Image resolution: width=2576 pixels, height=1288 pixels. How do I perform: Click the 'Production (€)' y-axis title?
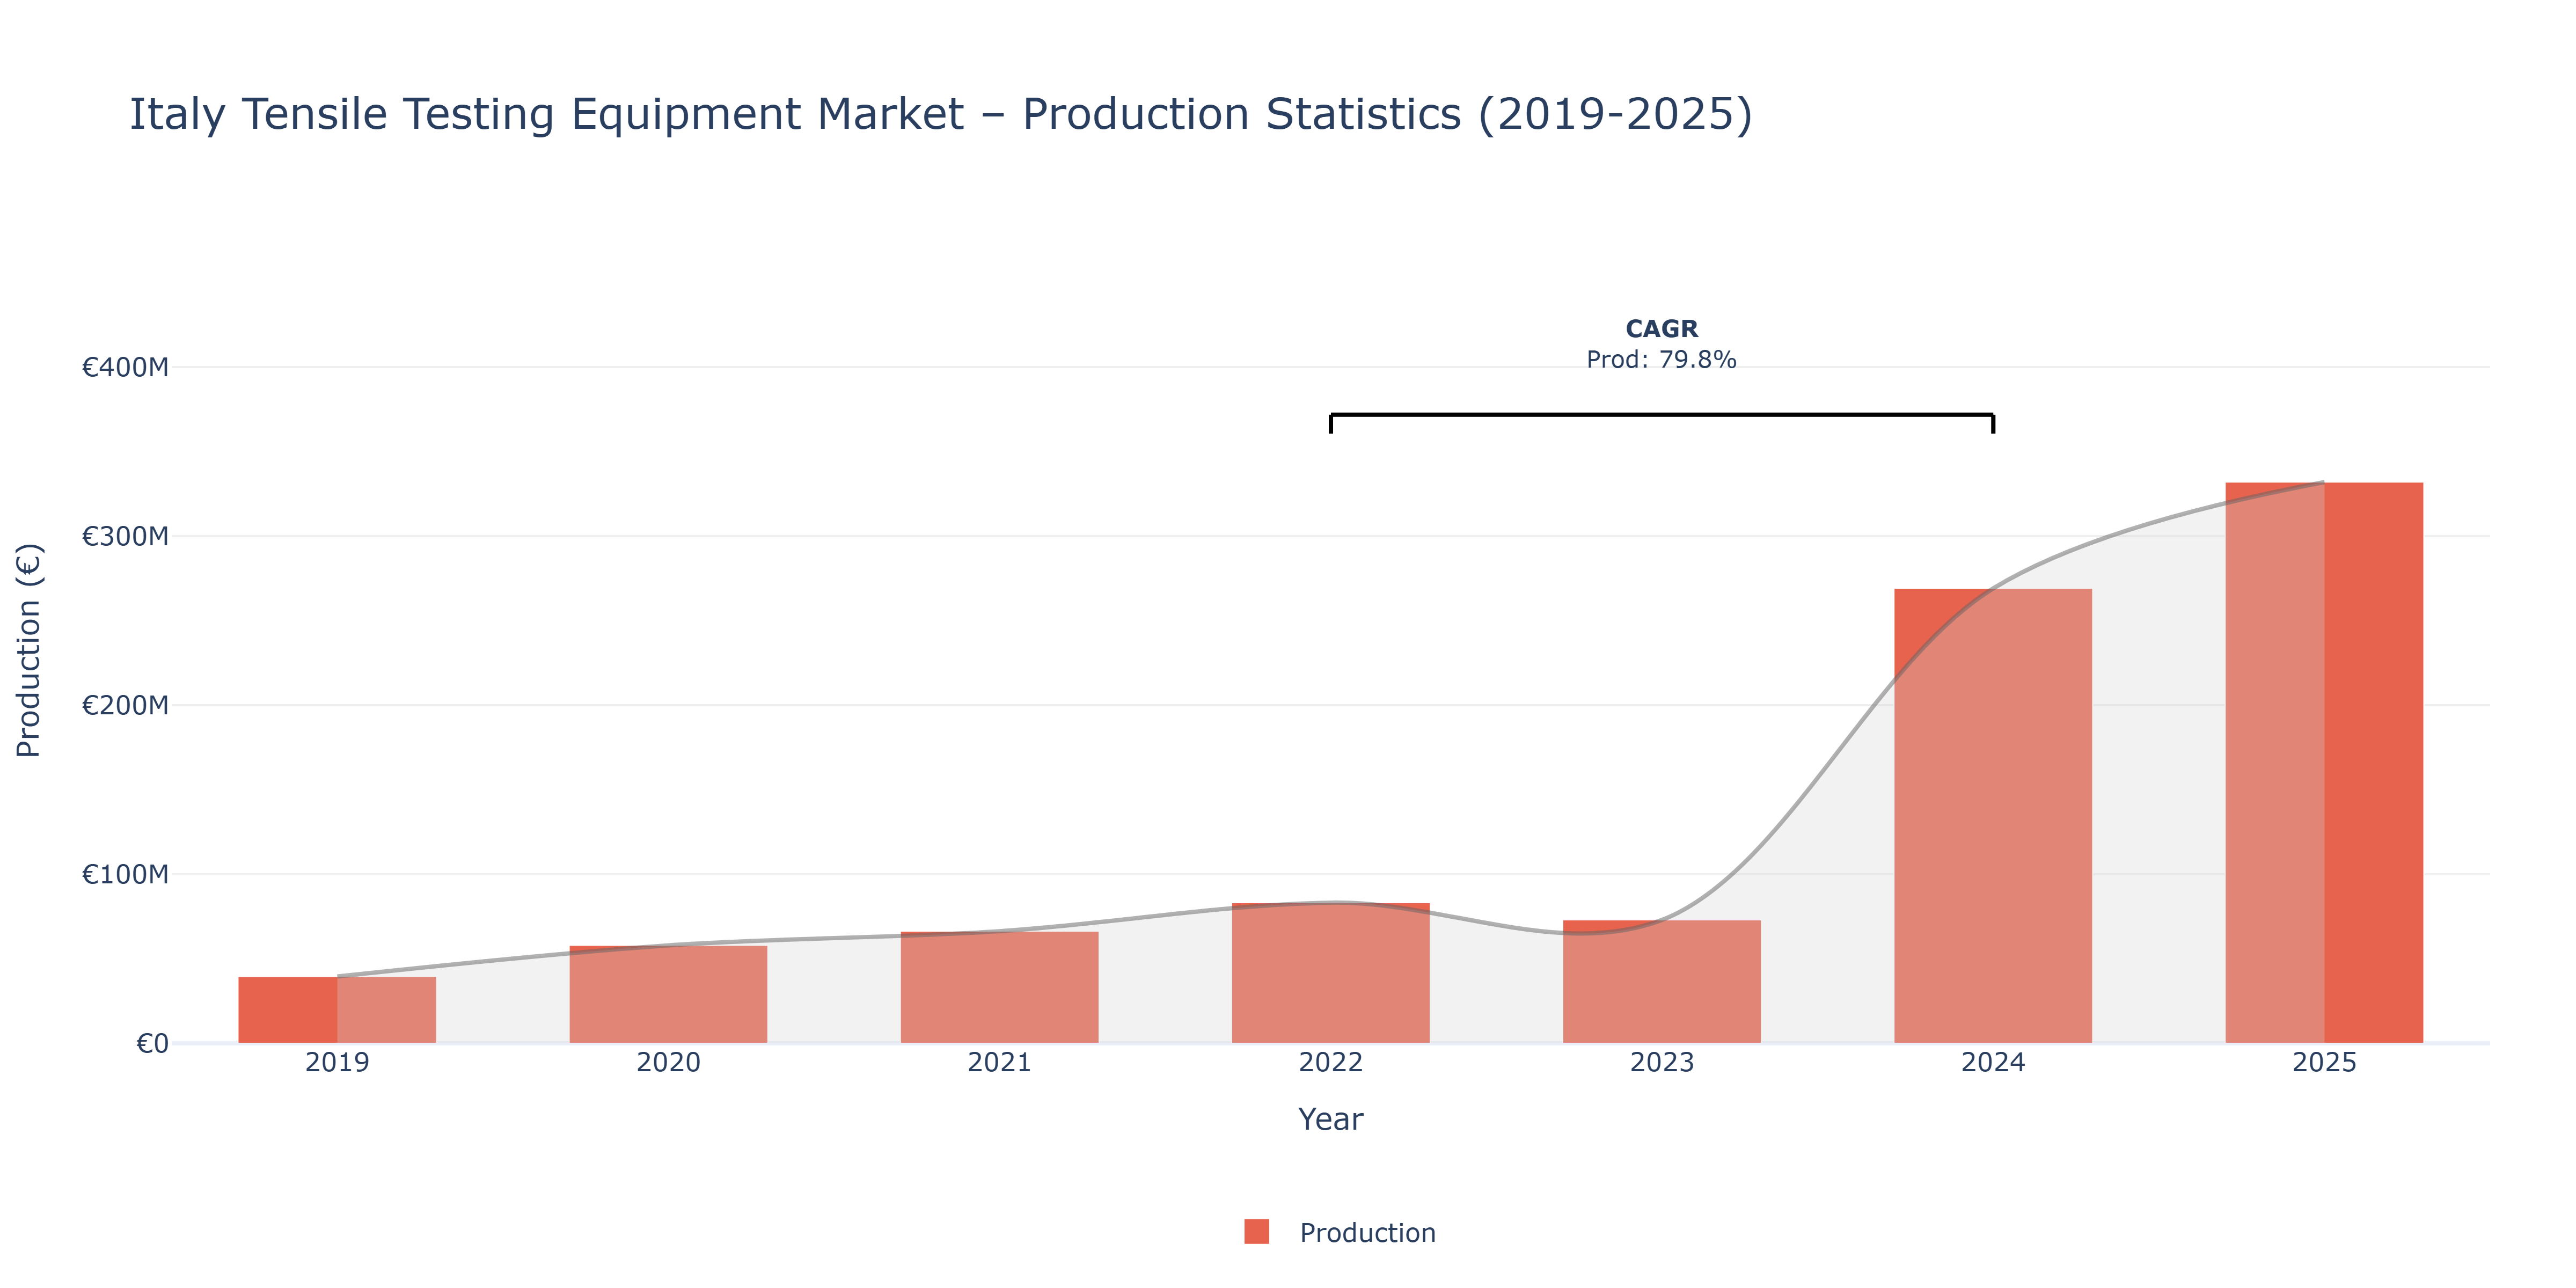pos(29,650)
